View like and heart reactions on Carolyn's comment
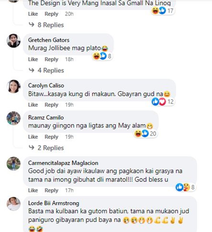Image resolution: width=212 pixels, height=232 pixels. [x=163, y=102]
